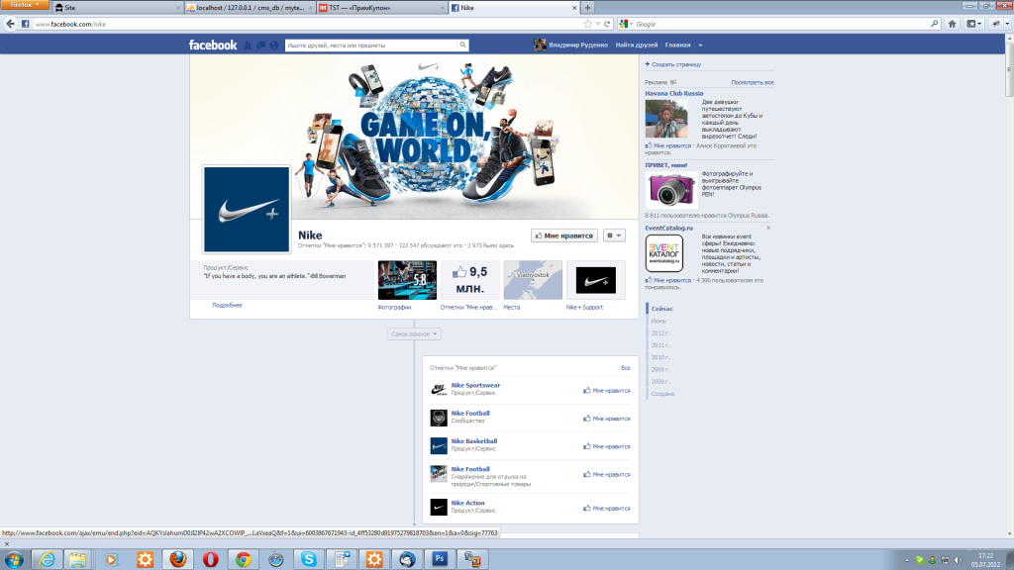Switch to Photoshop in taskbar
Viewport: 1014px width, 570px height.
(x=440, y=560)
